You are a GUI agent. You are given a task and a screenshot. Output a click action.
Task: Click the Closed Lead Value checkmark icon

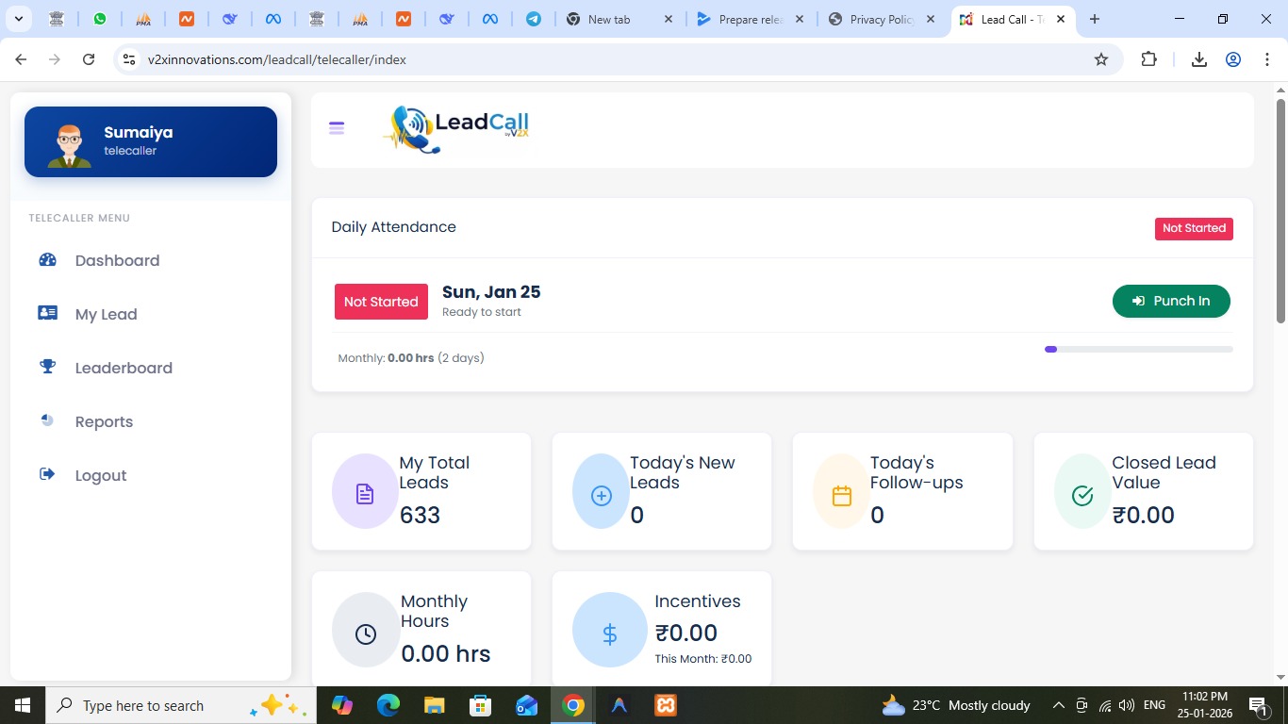click(1082, 495)
